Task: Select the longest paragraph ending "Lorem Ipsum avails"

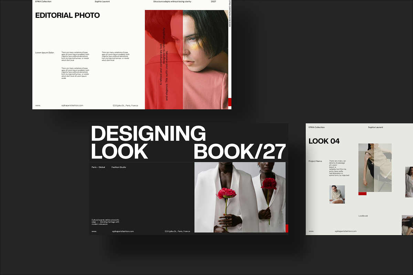Action: point(75,73)
